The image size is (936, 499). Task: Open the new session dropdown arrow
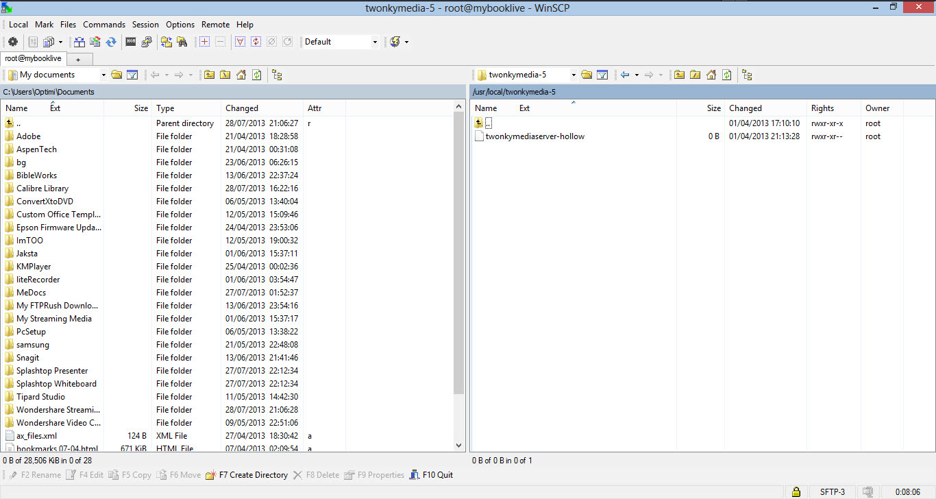click(406, 42)
